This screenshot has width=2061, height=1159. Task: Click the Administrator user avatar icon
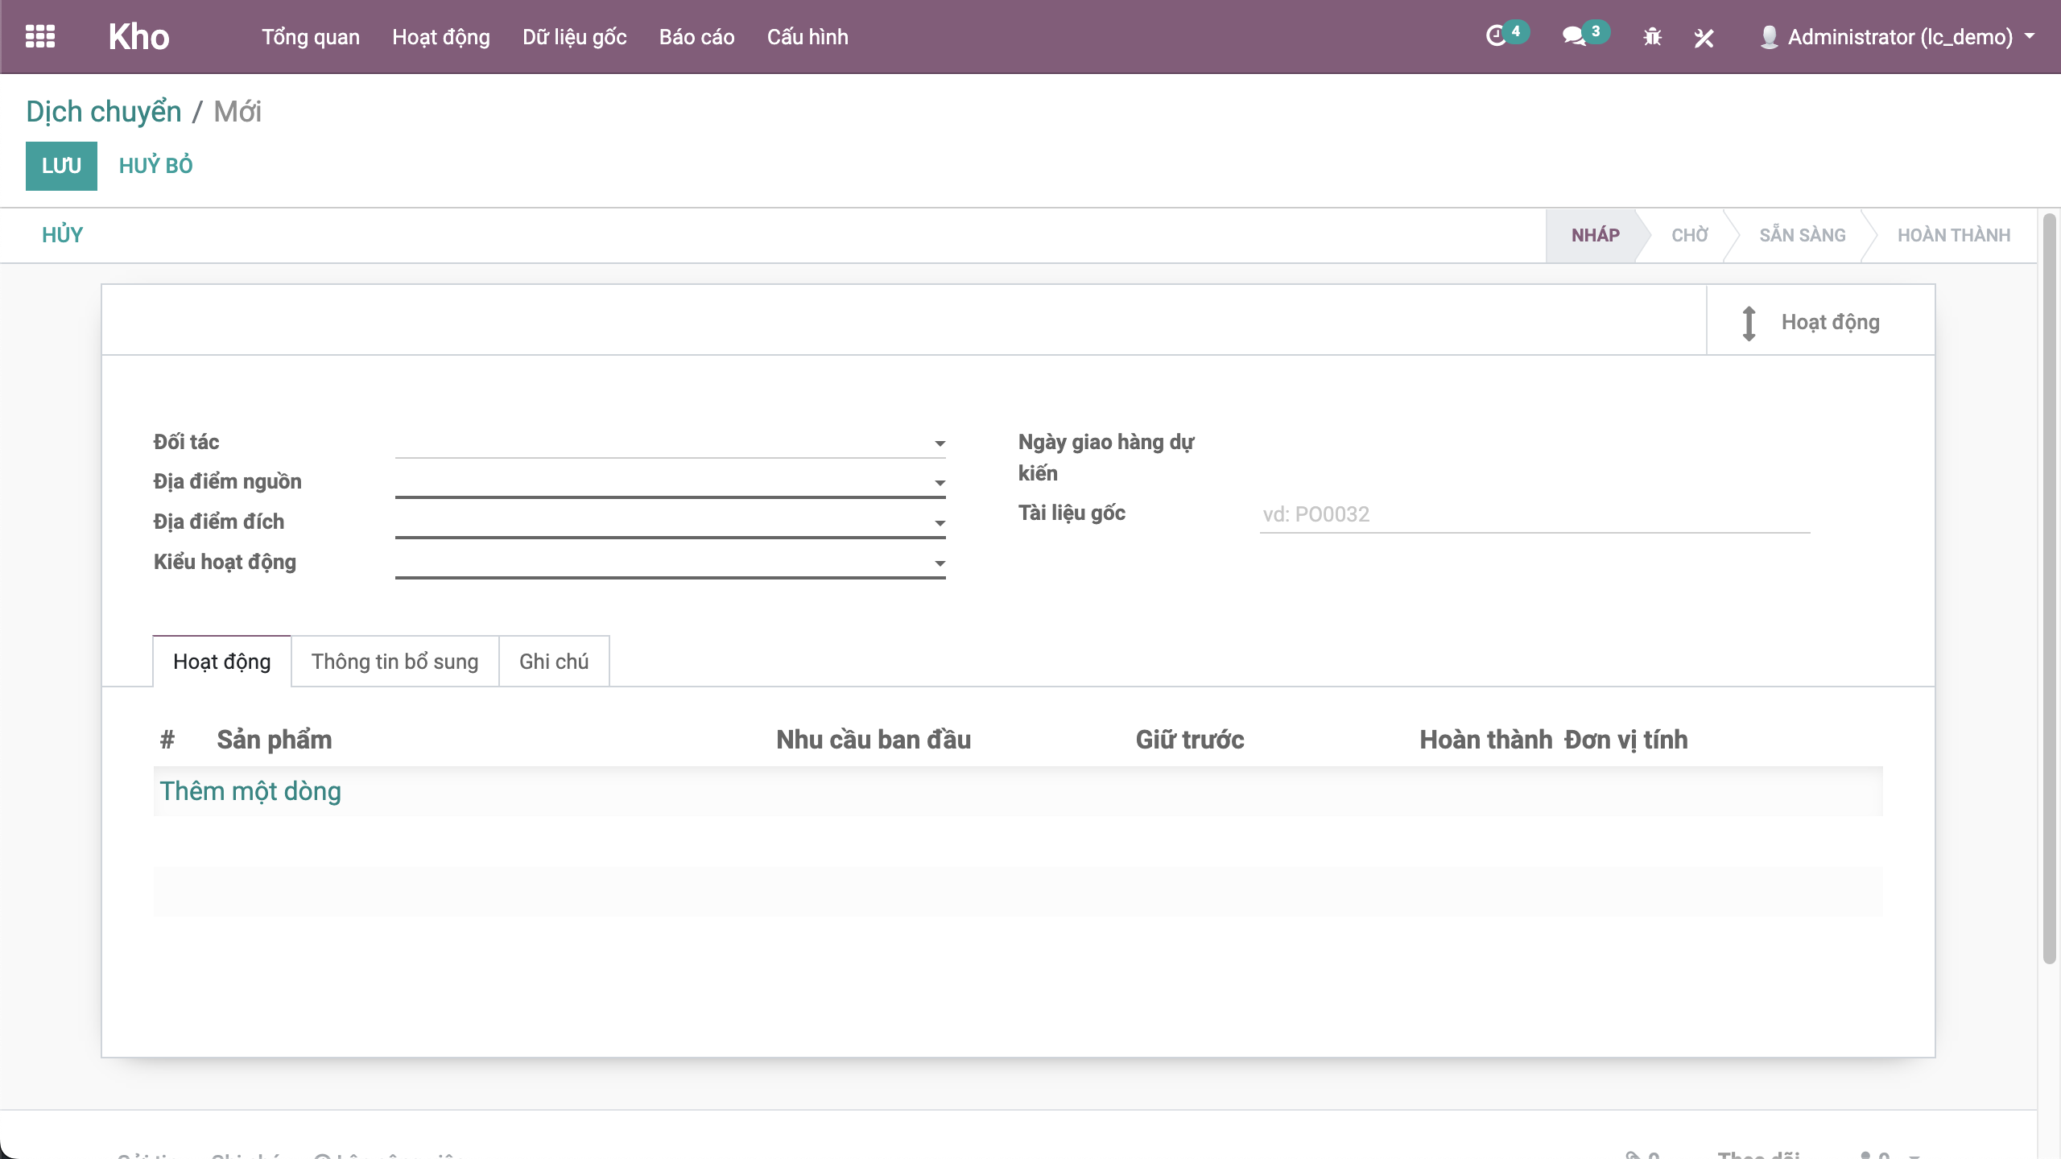pyautogui.click(x=1769, y=37)
